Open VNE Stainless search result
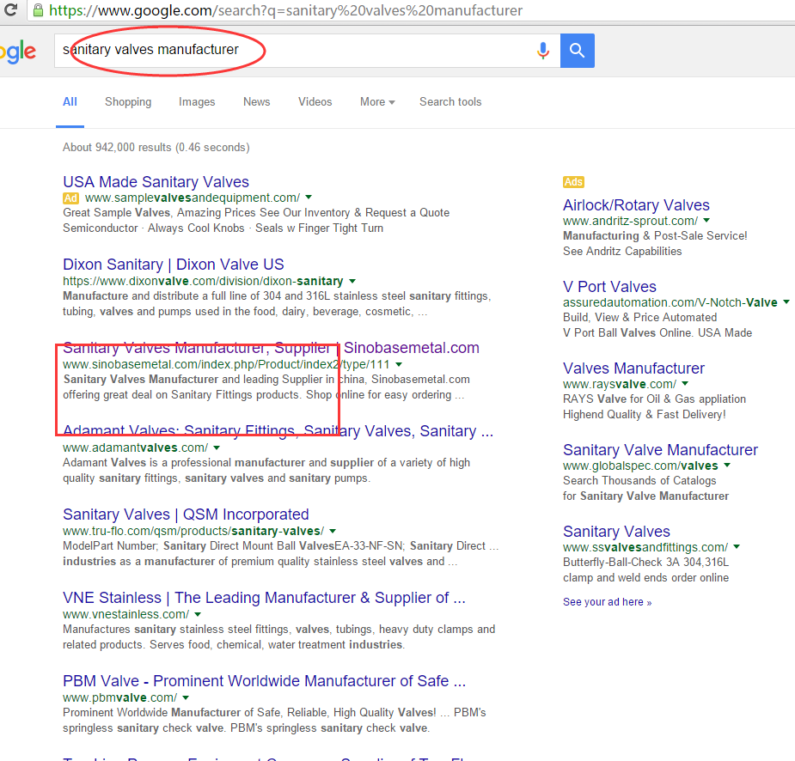Viewport: 795px width, 761px height. (x=264, y=597)
